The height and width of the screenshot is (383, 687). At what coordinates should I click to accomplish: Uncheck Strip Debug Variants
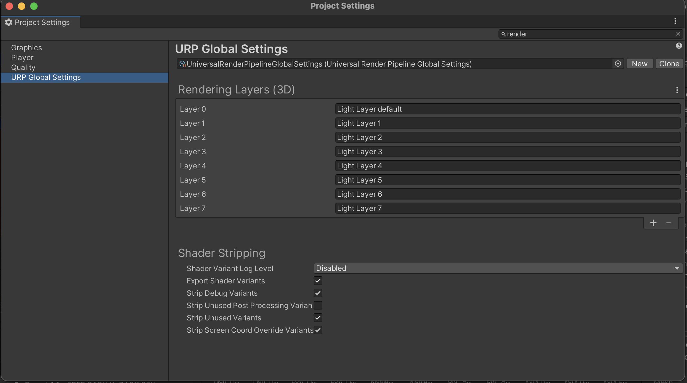tap(318, 293)
